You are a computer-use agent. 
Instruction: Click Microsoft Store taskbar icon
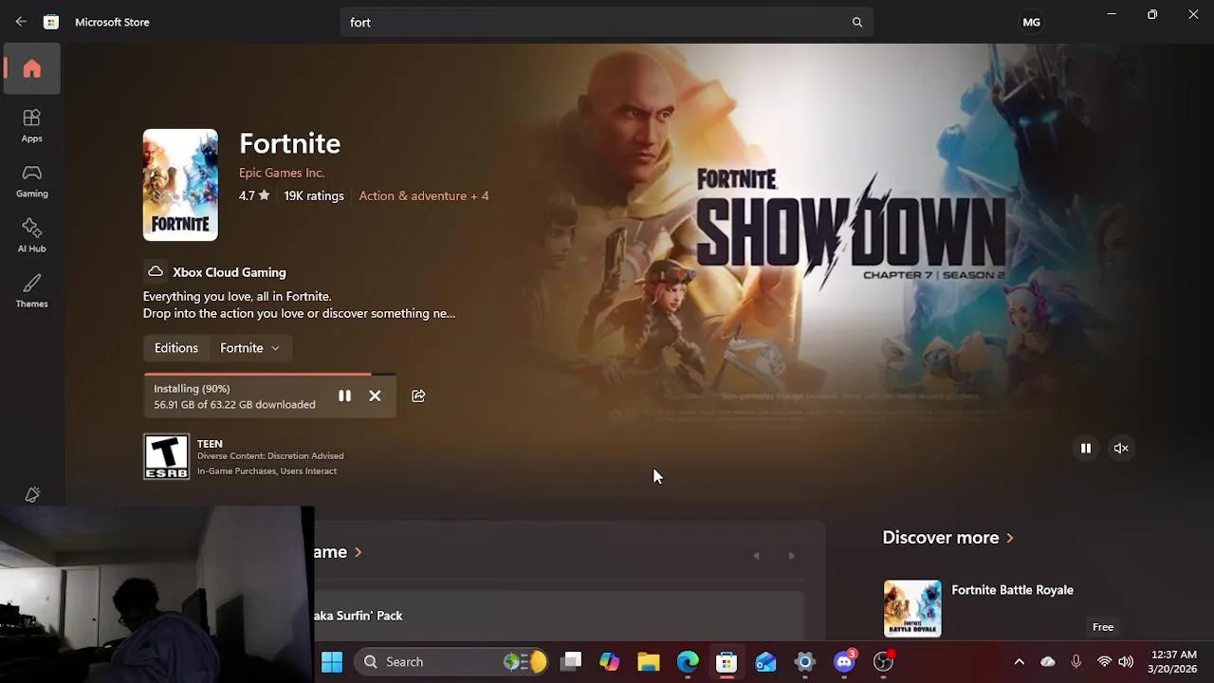click(x=727, y=662)
